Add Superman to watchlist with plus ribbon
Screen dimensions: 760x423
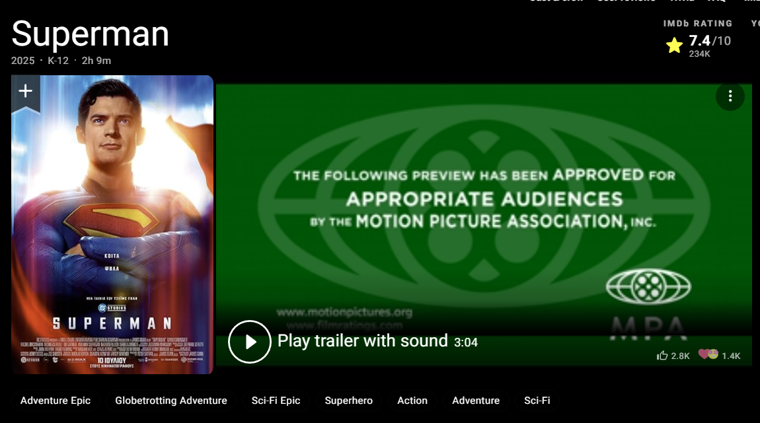click(26, 93)
